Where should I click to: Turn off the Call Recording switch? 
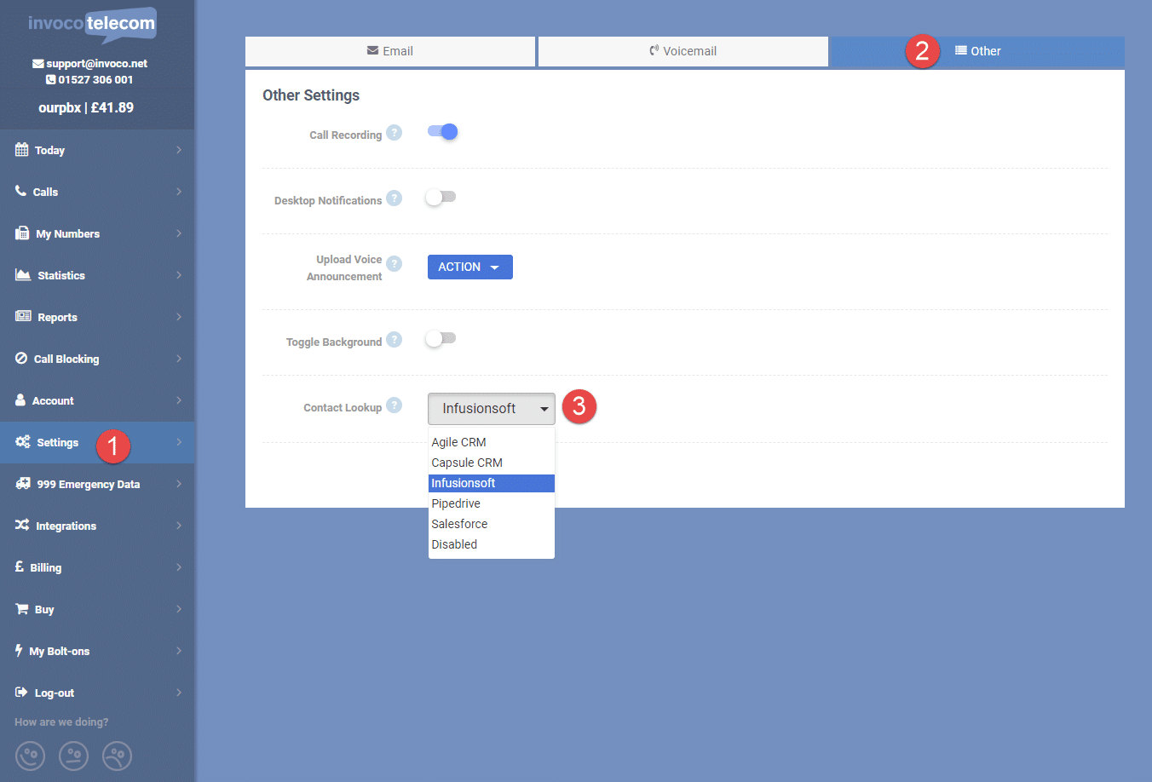443,131
